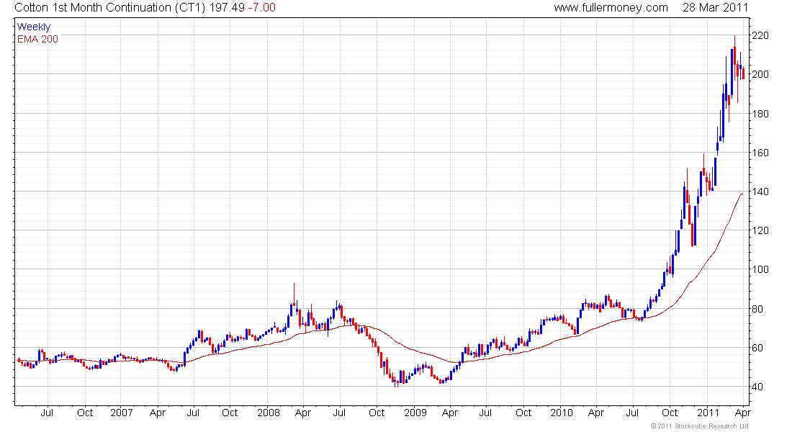Viewport: 792px width, 432px height.
Task: Click the Weekly label in the legend
Action: point(33,27)
